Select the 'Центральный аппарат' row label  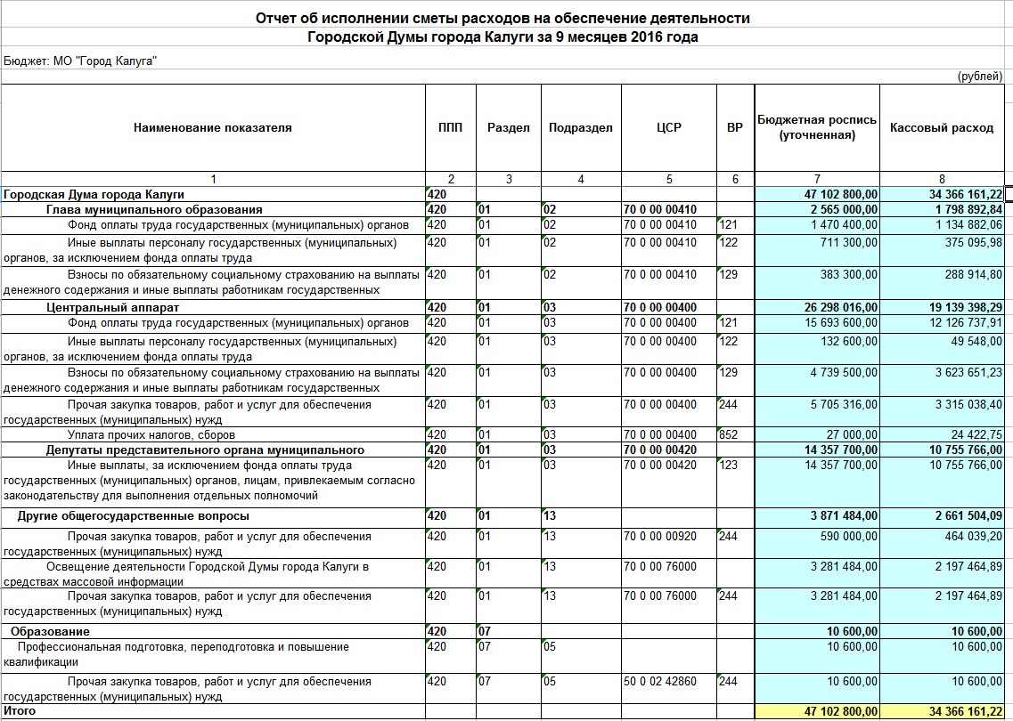click(x=112, y=307)
